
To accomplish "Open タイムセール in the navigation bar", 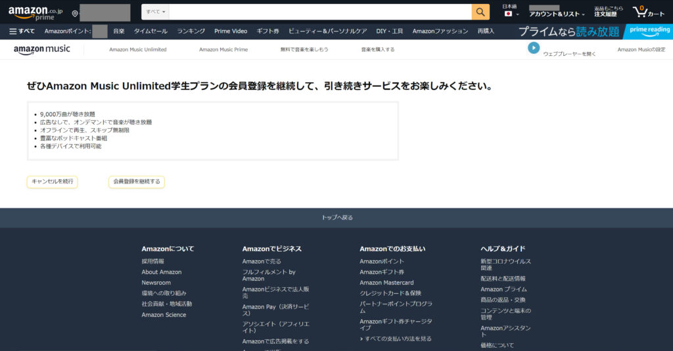I will (x=151, y=32).
